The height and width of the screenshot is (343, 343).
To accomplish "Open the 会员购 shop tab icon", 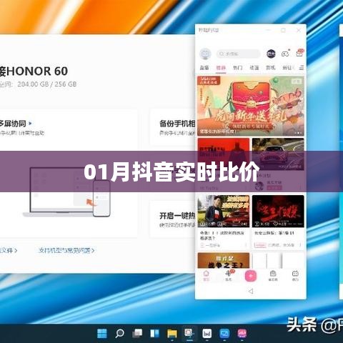I will pyautogui.click(x=273, y=276).
